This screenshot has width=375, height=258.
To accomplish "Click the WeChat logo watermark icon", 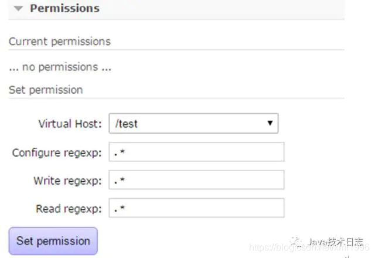I will click(298, 241).
